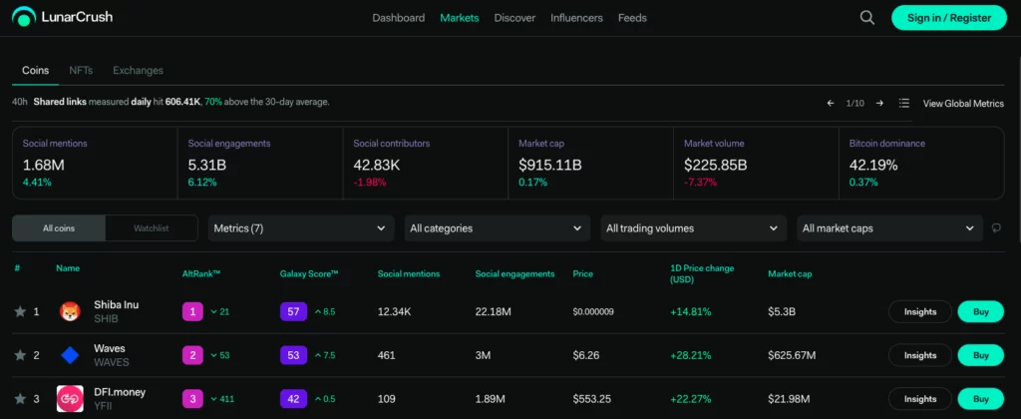This screenshot has width=1021, height=419.
Task: Click the Waves AltRank badge 2
Action: click(x=192, y=355)
